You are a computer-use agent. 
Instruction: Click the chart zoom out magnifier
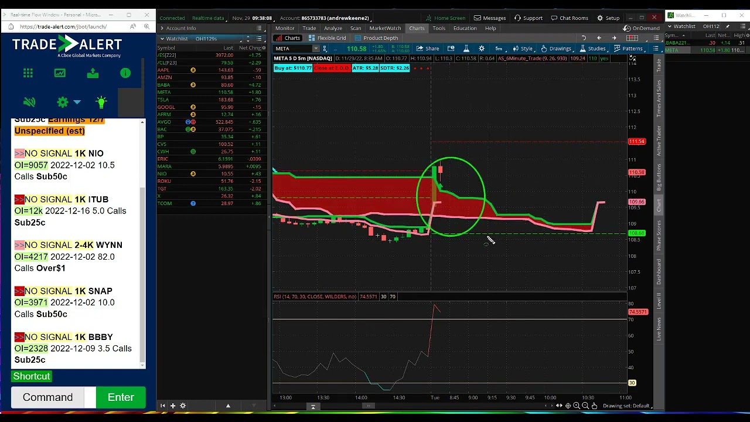pos(585,406)
